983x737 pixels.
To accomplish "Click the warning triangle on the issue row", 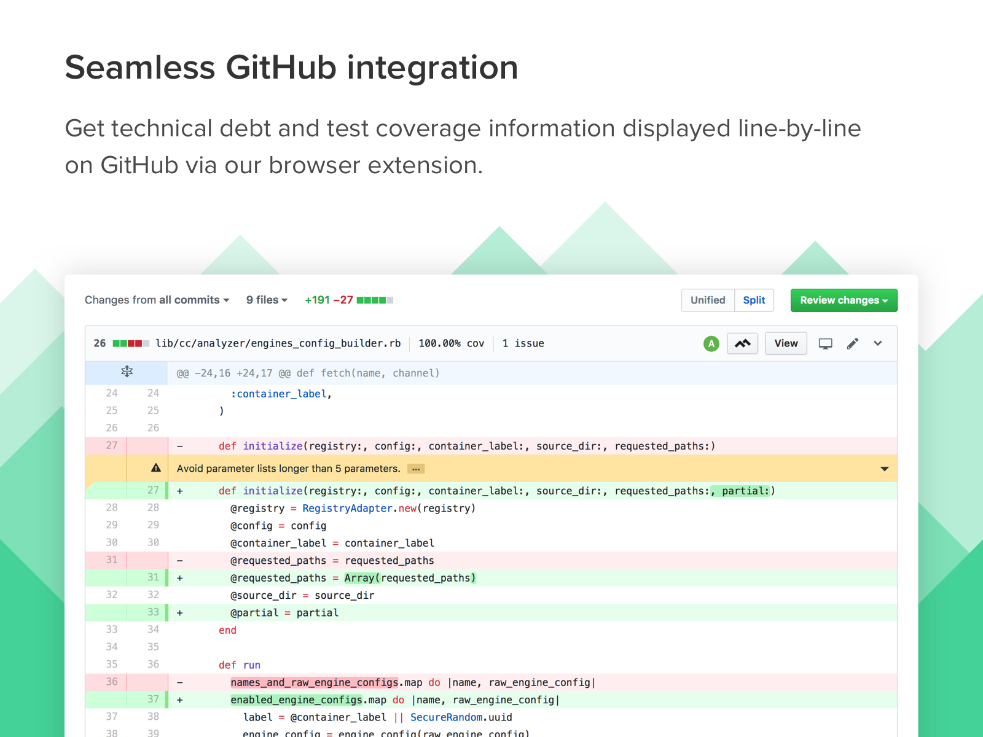I will click(156, 469).
